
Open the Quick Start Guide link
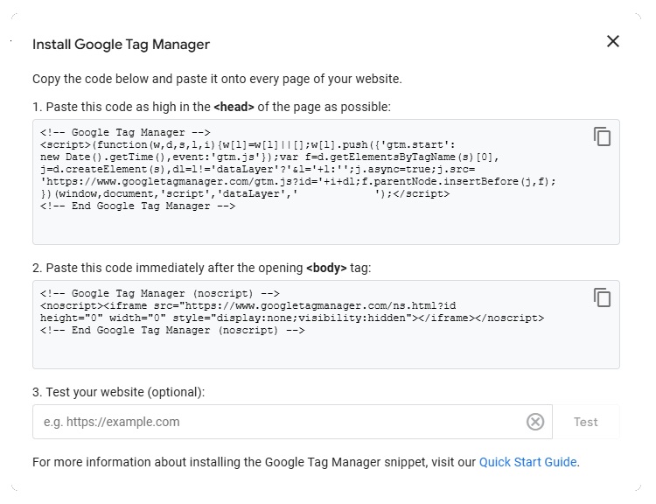[x=527, y=462]
